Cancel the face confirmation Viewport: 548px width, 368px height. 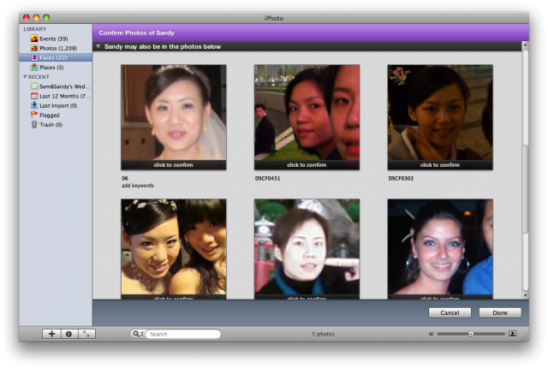click(450, 313)
